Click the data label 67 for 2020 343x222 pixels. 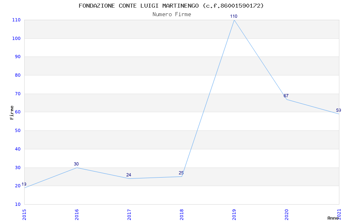(x=286, y=96)
